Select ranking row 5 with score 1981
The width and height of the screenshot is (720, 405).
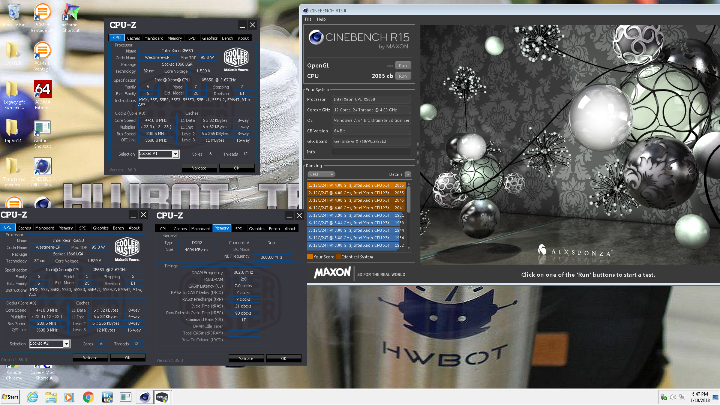click(x=356, y=215)
